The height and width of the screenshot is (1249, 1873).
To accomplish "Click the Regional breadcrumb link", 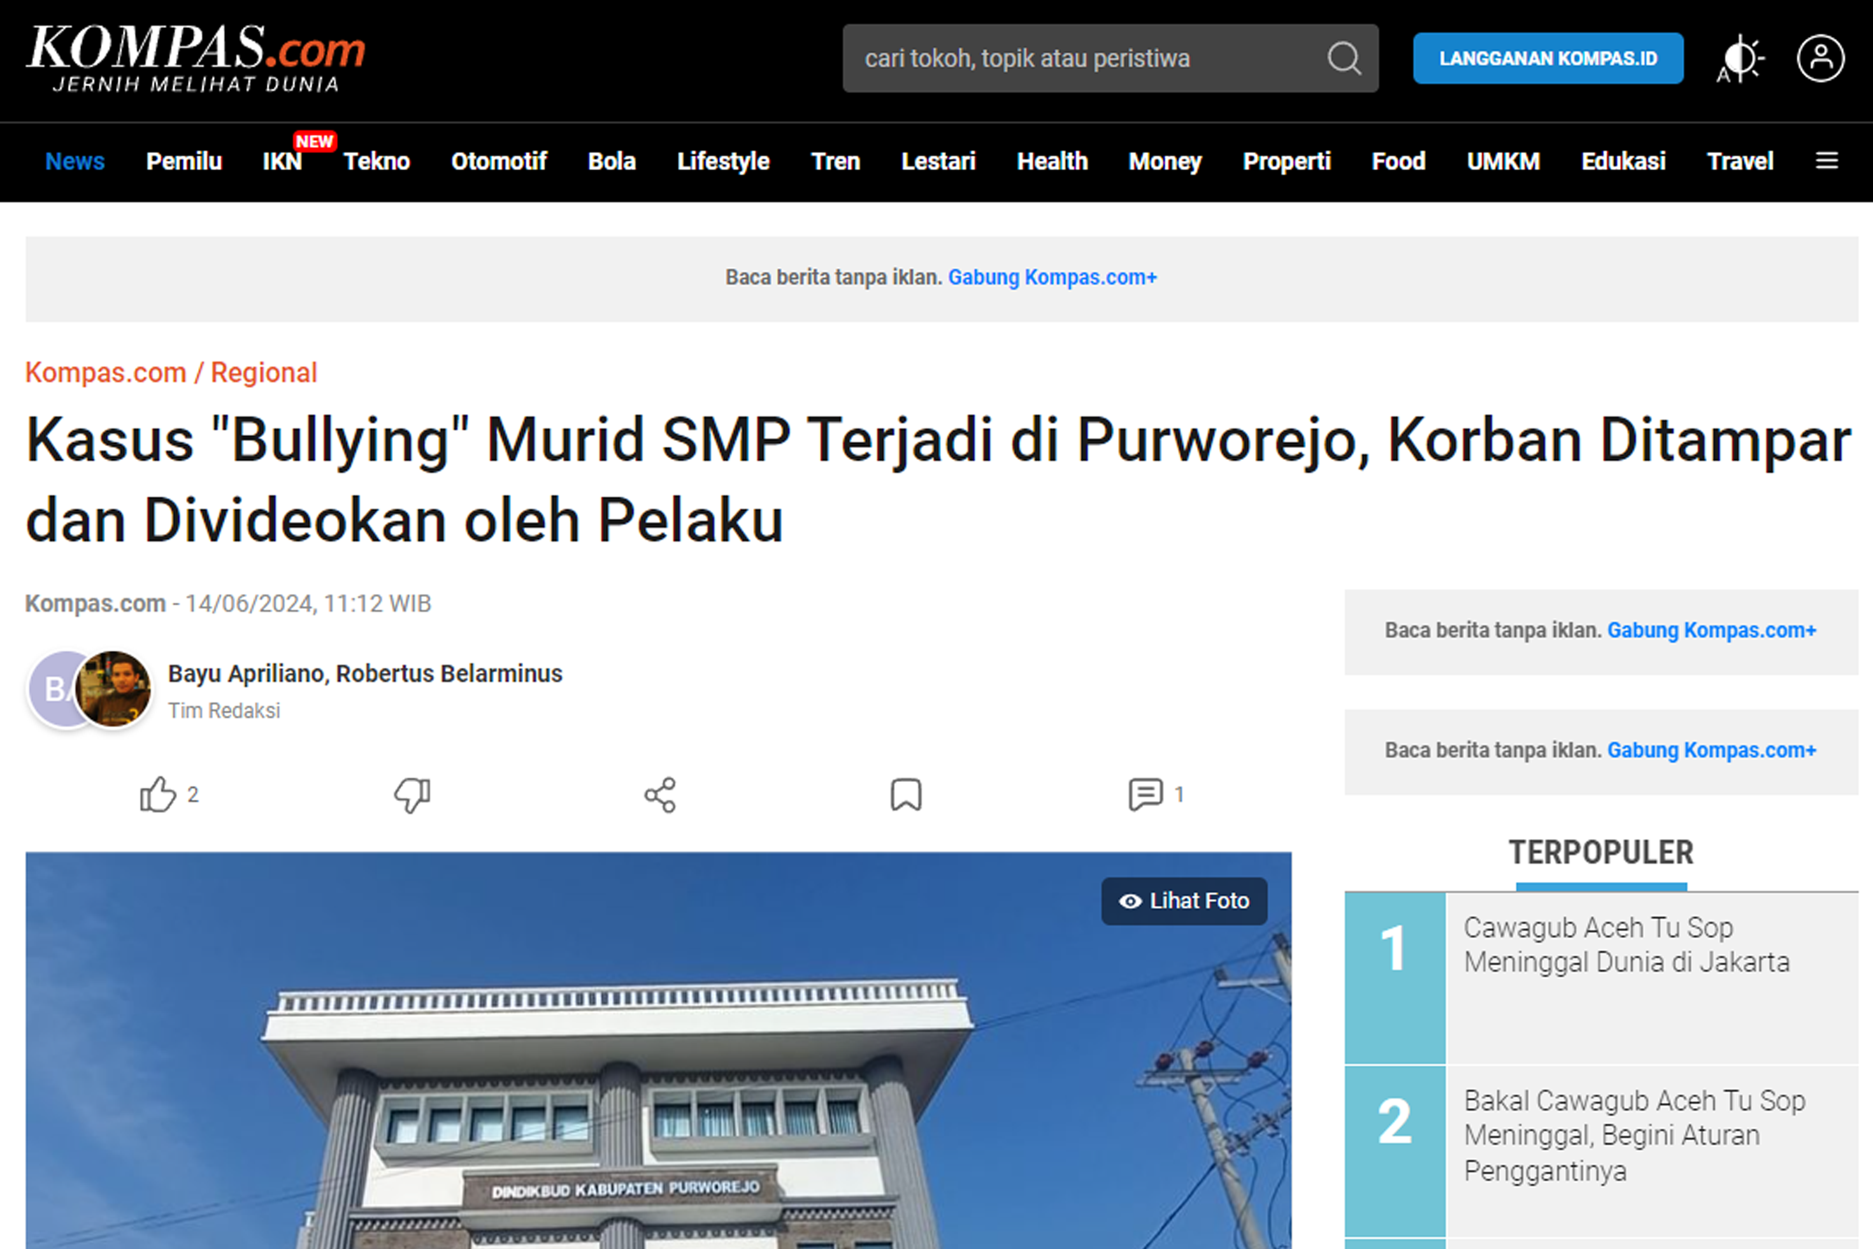I will pos(264,372).
